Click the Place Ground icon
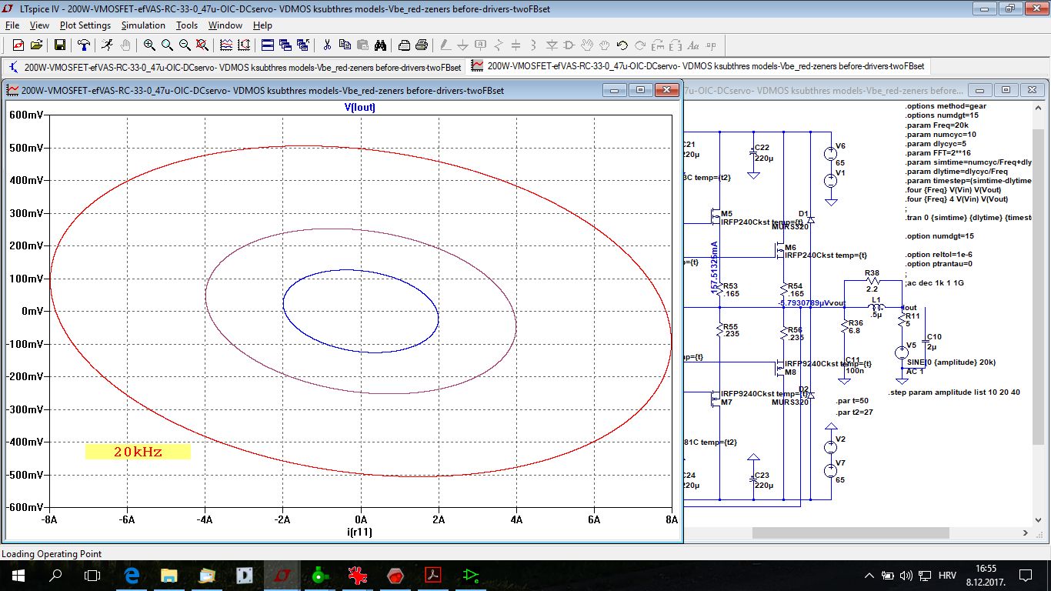Image resolution: width=1051 pixels, height=591 pixels. tap(463, 45)
